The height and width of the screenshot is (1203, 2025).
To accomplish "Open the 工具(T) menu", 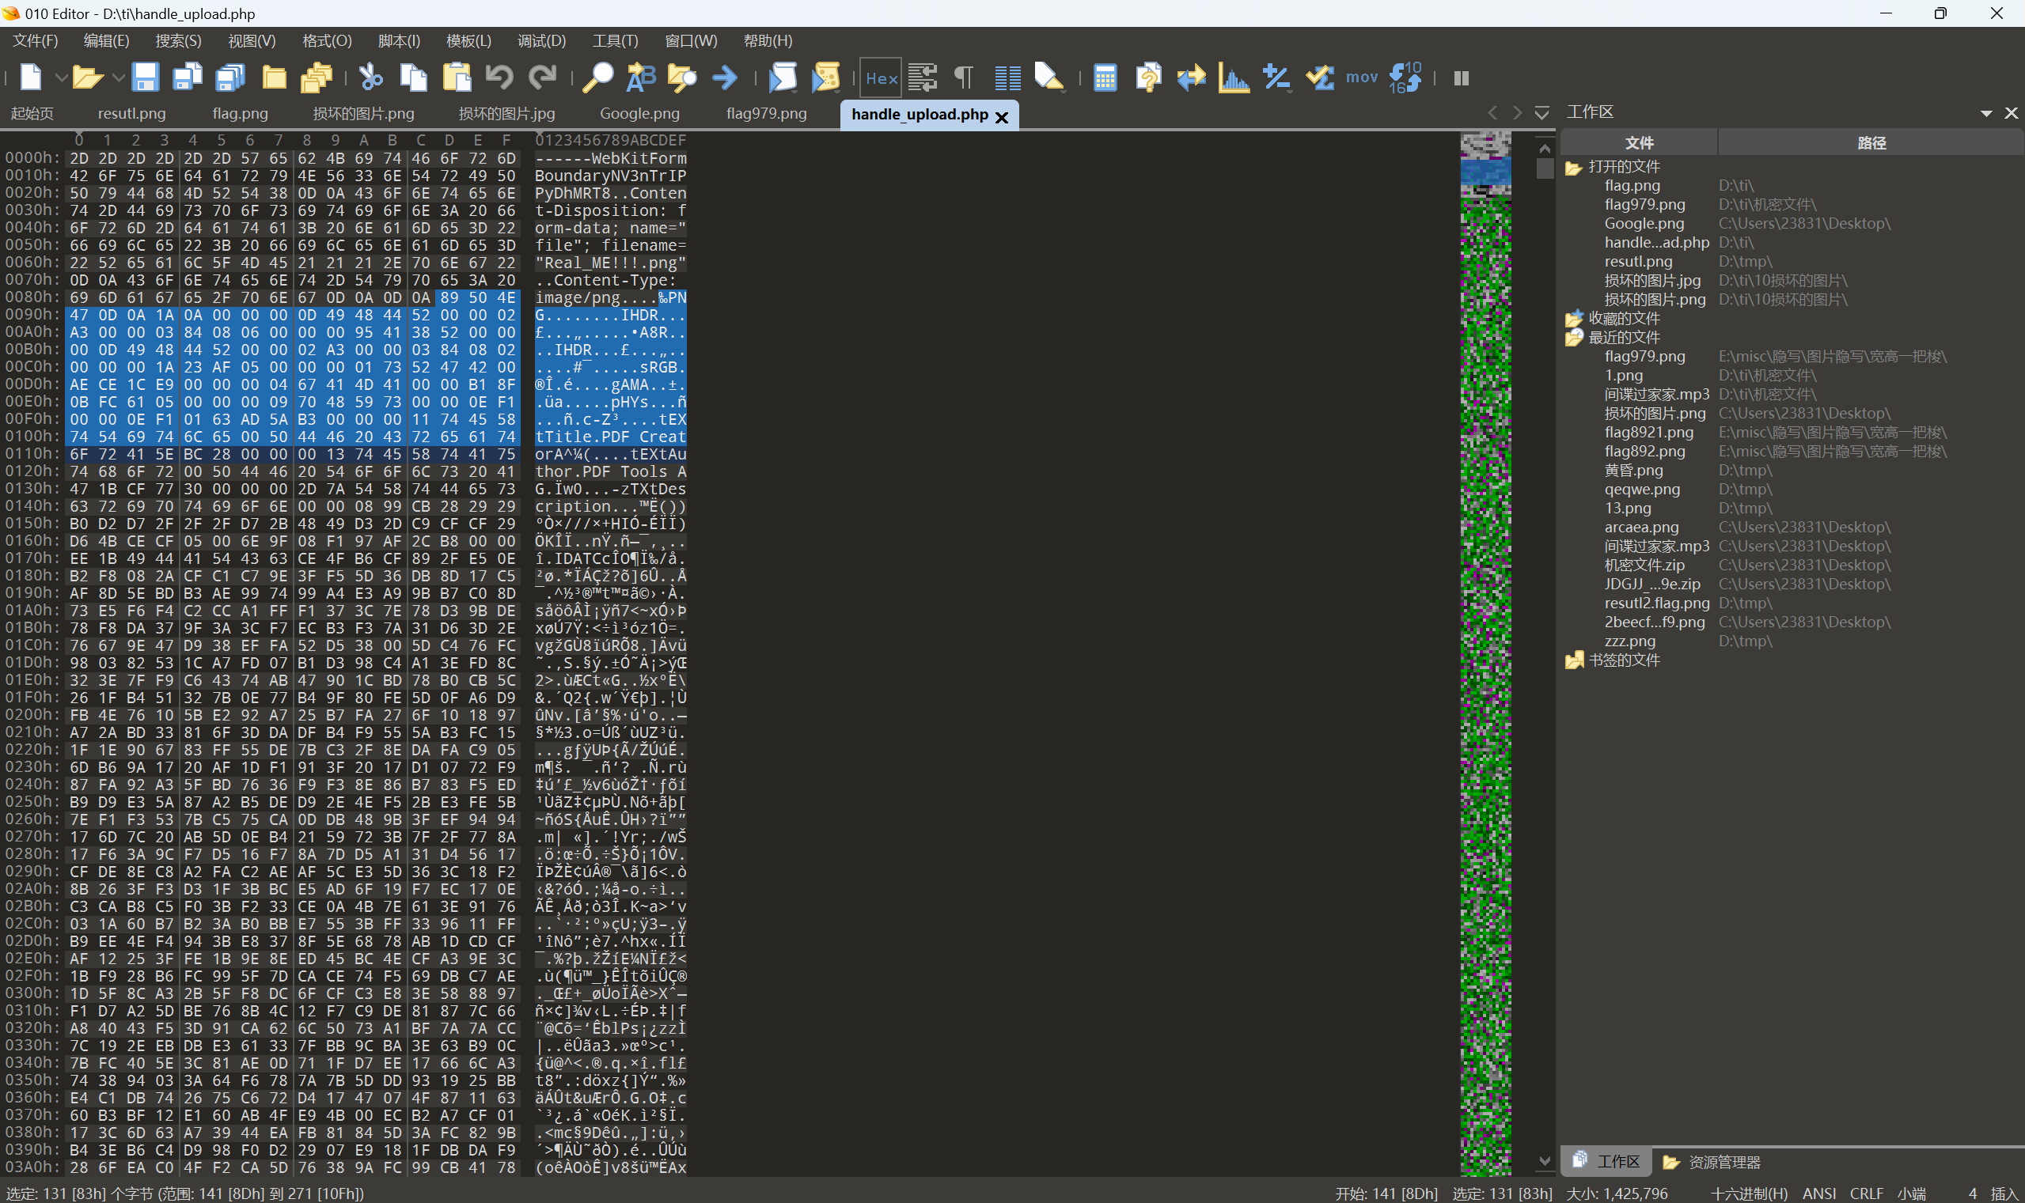I will tap(615, 40).
